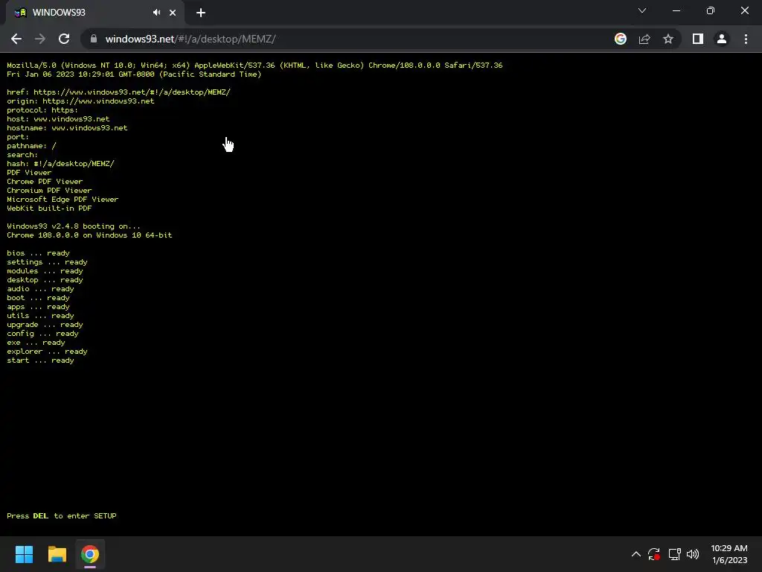Viewport: 762px width, 572px height.
Task: Click the 'settings ... ready' line
Action: coord(47,261)
